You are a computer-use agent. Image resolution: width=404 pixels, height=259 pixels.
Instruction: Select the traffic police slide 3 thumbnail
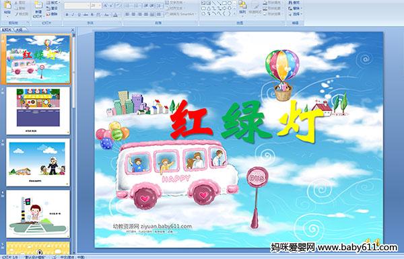(38, 162)
